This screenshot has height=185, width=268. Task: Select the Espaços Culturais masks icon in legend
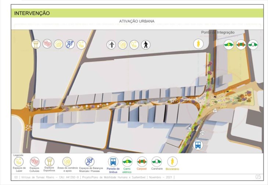35,162
